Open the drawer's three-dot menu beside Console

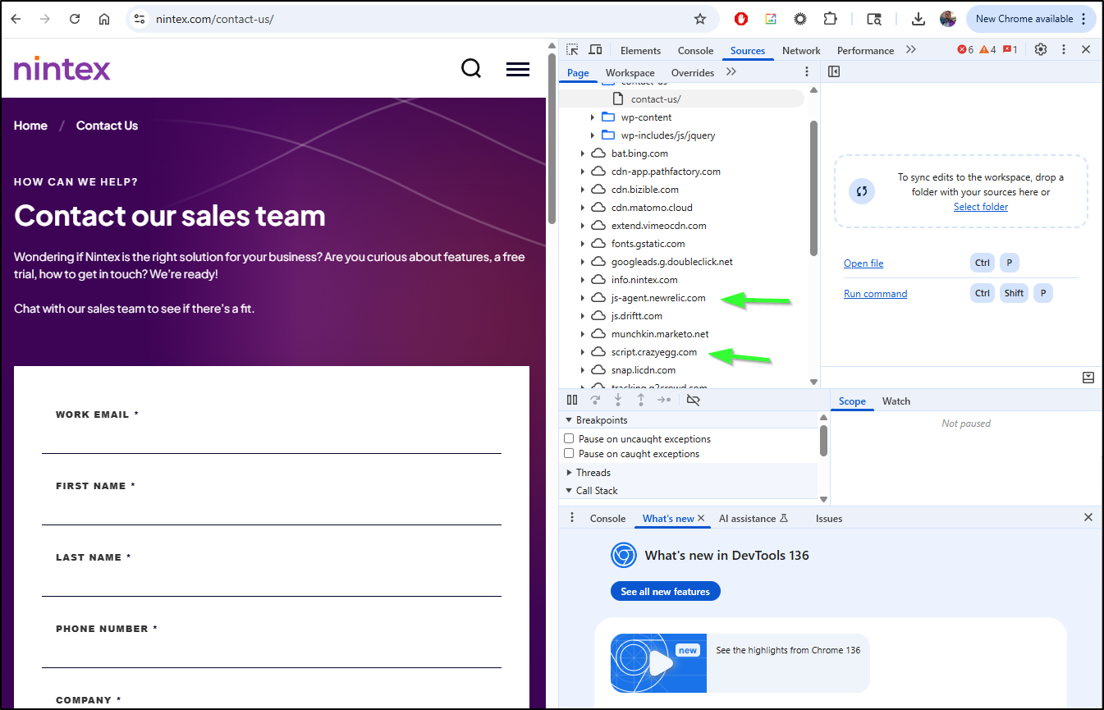coord(572,518)
